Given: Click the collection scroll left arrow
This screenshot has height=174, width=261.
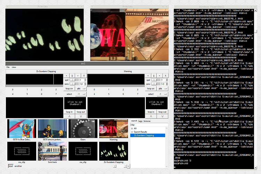Looking at the screenshot, I should (x=115, y=166).
